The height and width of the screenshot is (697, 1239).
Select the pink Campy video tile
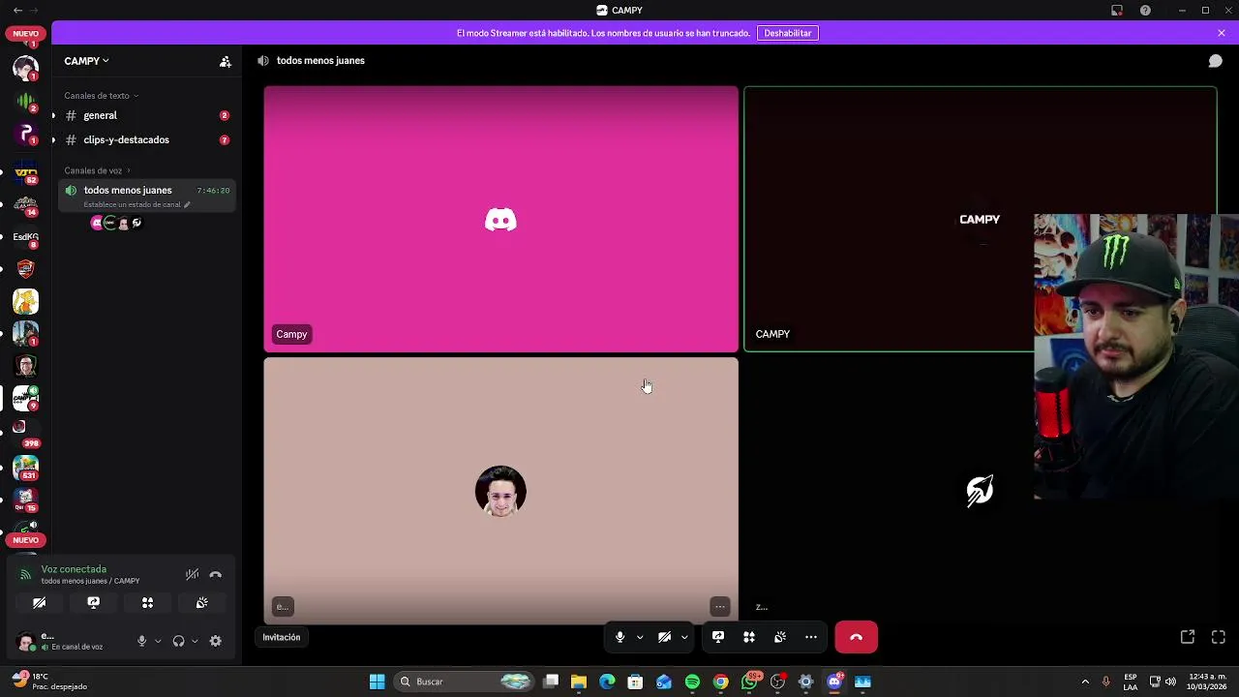coord(500,219)
